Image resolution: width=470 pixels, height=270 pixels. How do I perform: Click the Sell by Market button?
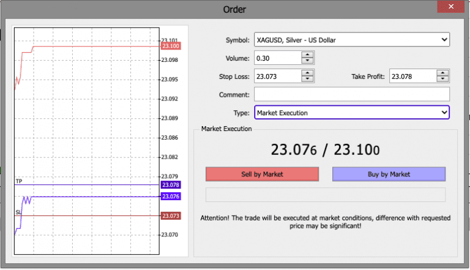[x=262, y=174]
